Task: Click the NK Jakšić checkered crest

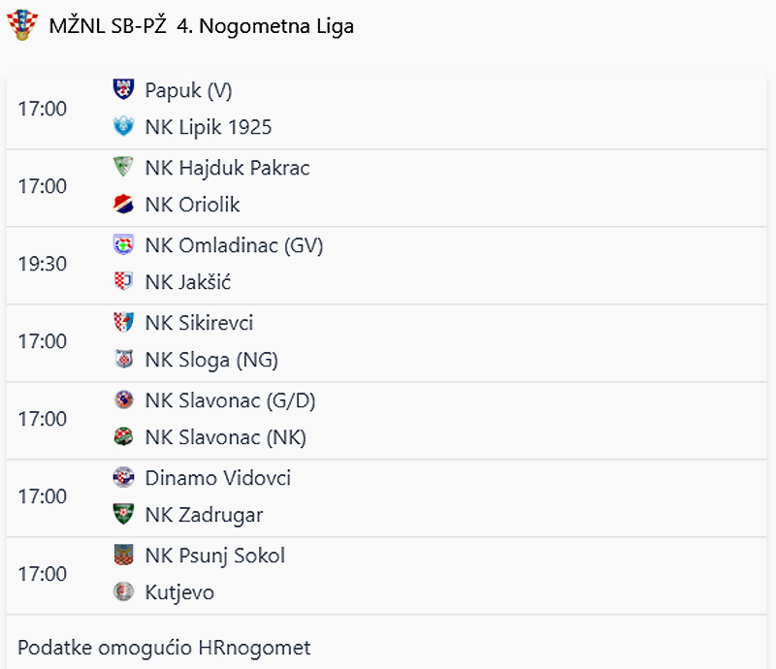Action: coord(123,281)
